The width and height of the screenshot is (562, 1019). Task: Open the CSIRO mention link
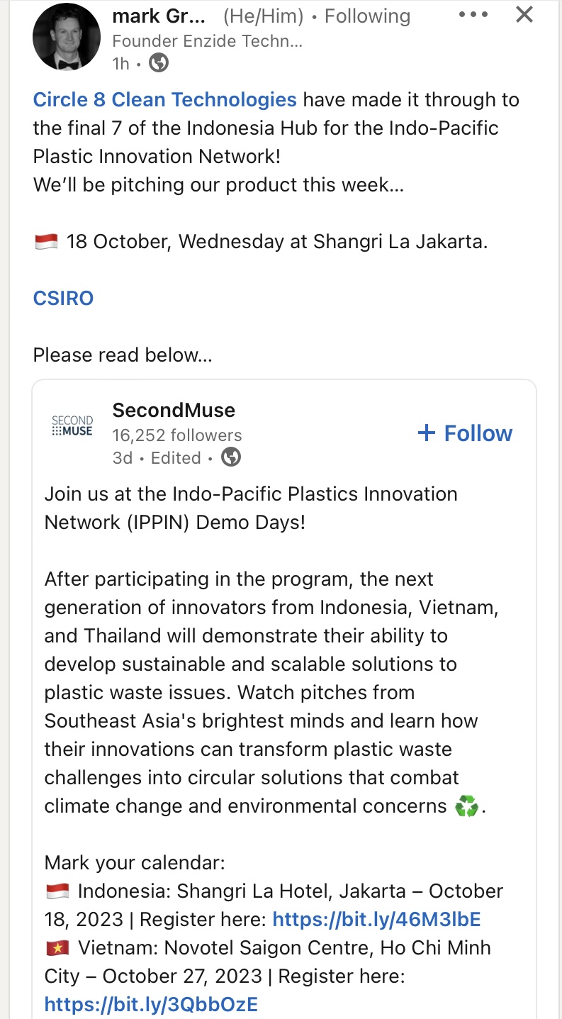coord(63,298)
